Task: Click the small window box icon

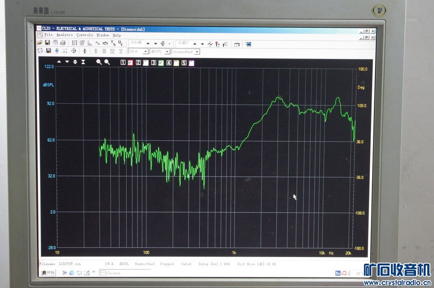Action: [x=236, y=44]
